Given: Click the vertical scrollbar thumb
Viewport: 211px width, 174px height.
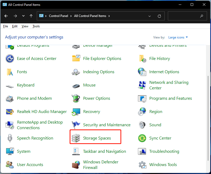Looking at the screenshot, I should (x=208, y=118).
